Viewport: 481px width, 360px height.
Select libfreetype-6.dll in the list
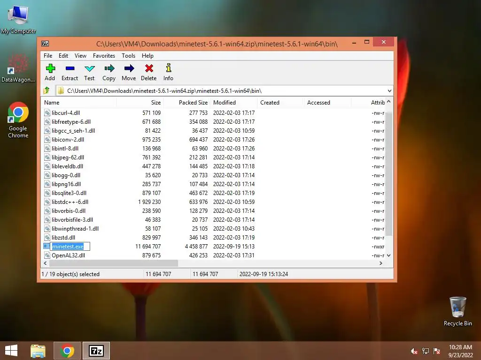click(71, 121)
